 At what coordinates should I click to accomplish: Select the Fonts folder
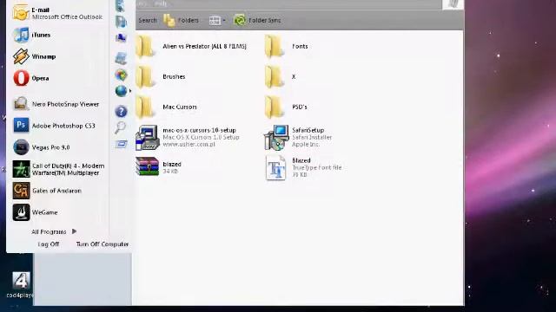[287, 46]
